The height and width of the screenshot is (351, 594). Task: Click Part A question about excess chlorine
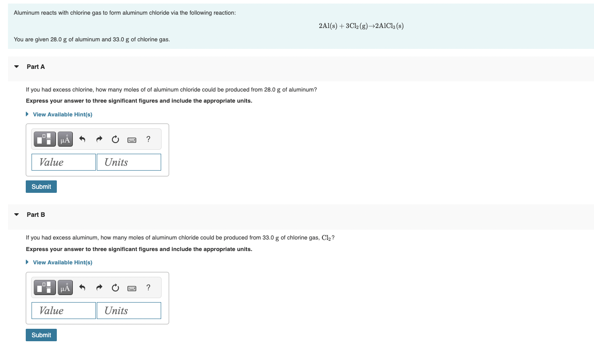(x=171, y=90)
